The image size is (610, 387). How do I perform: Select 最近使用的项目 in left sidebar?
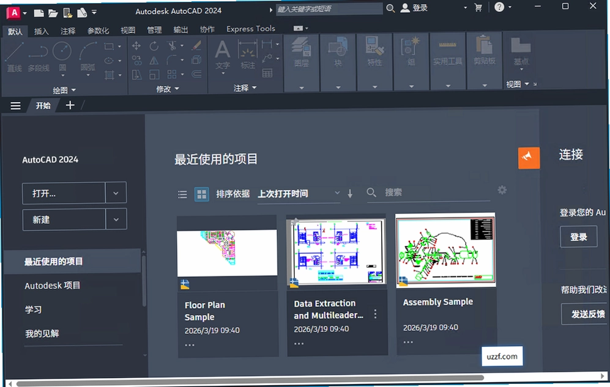point(72,262)
